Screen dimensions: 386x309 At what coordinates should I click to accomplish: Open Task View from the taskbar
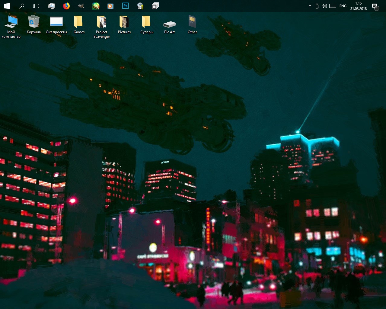36,6
